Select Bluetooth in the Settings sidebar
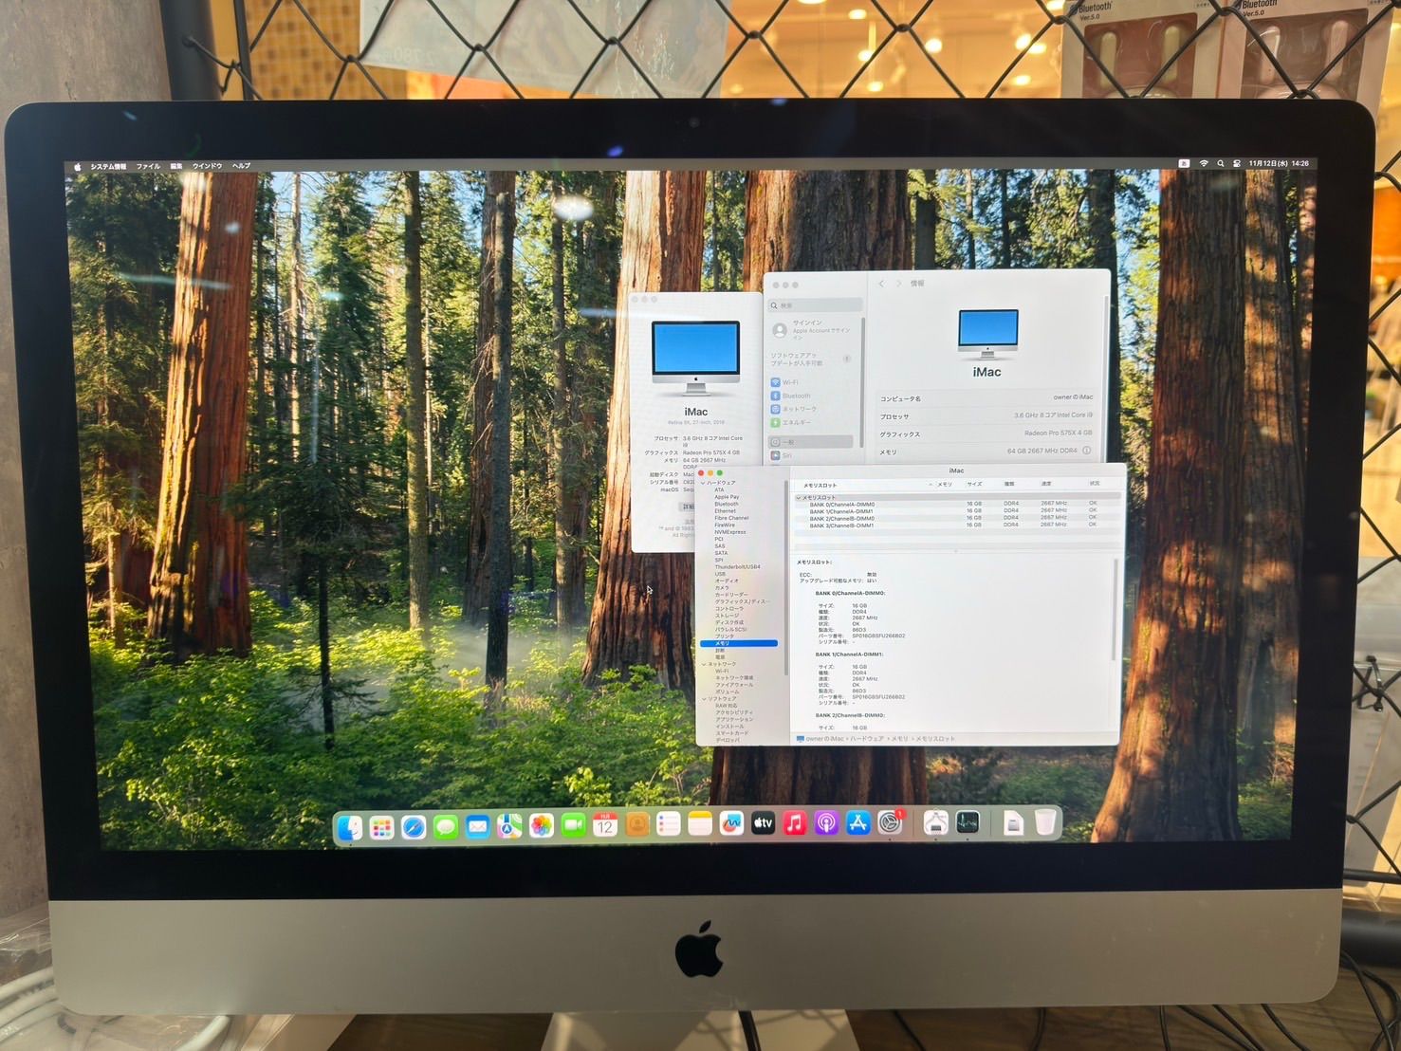The width and height of the screenshot is (1401, 1051). coord(793,396)
